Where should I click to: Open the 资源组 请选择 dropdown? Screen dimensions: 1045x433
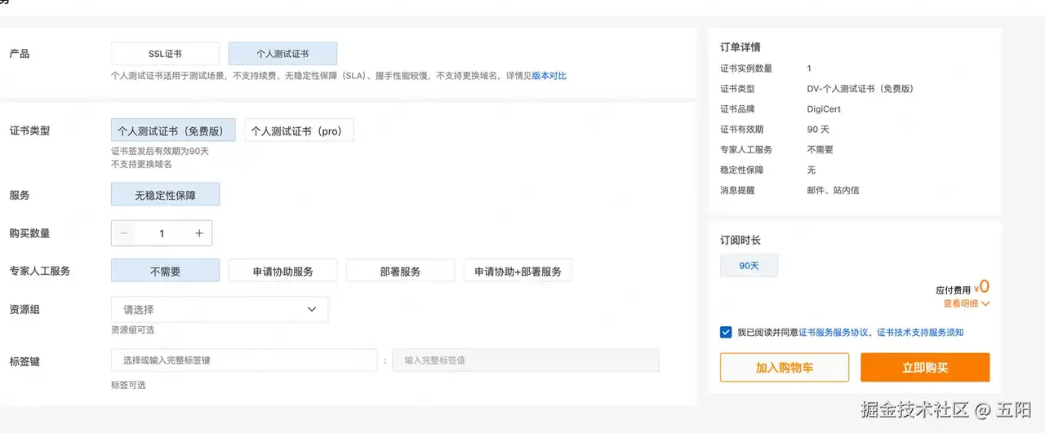coord(220,310)
